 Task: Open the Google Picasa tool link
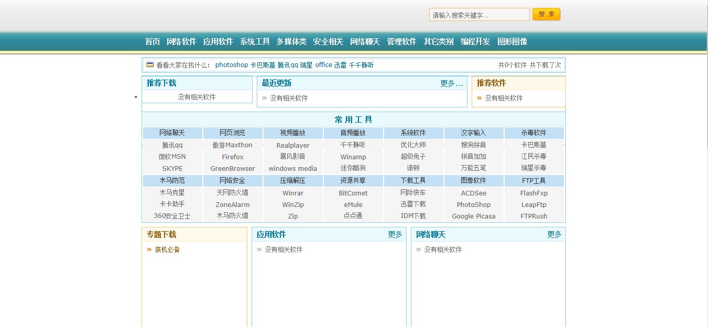pyautogui.click(x=474, y=216)
